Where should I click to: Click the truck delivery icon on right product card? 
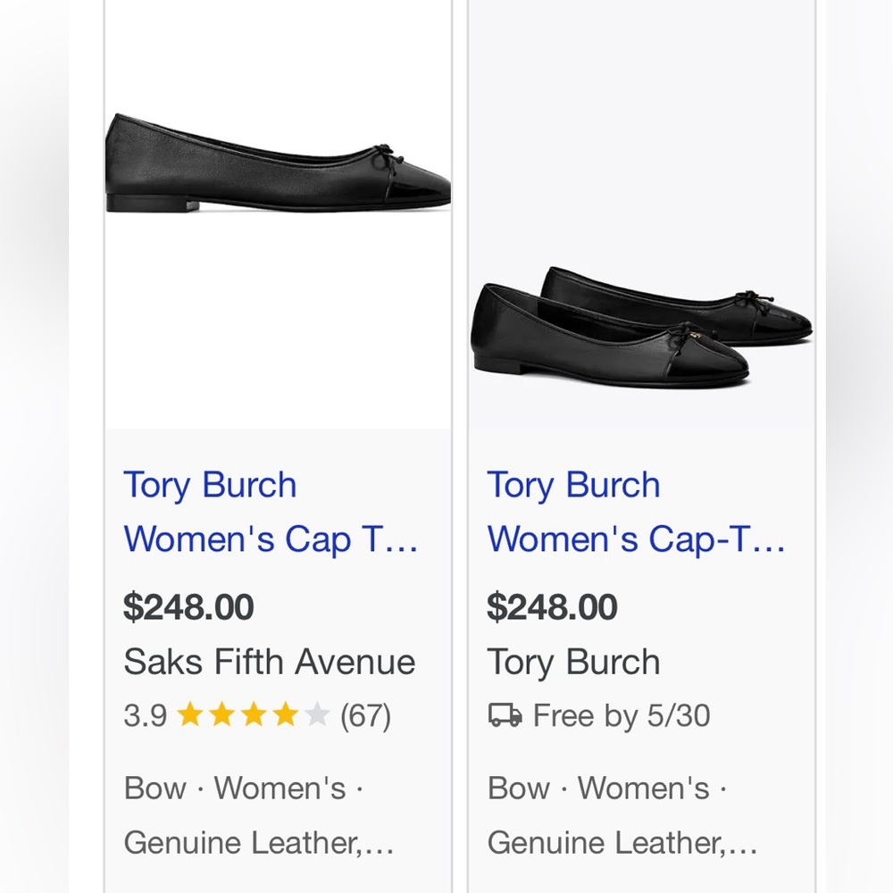click(505, 714)
